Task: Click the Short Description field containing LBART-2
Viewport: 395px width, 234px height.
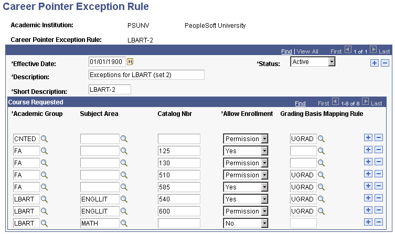Action: pos(109,89)
